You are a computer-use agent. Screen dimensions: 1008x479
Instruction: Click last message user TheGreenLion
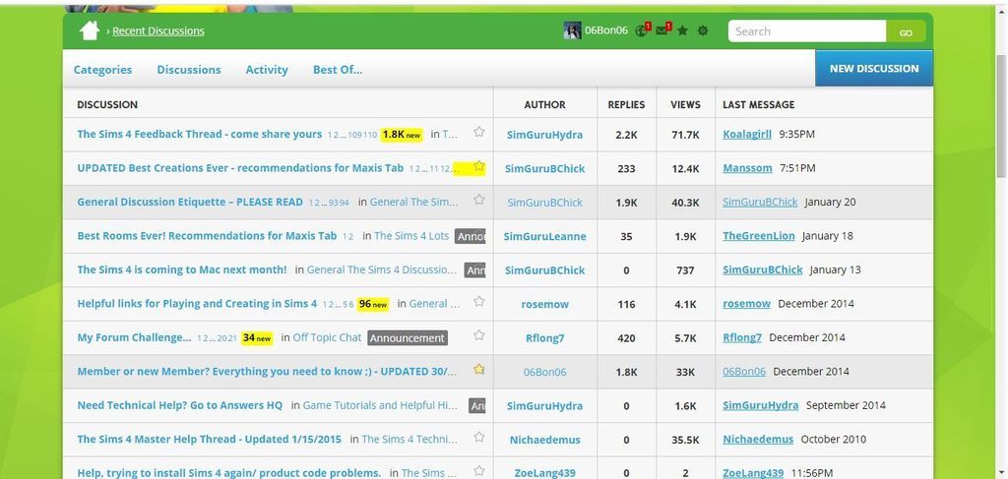pos(759,236)
